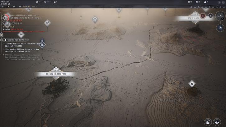
Task: Set game speed to fast forward
Action: 14,7
